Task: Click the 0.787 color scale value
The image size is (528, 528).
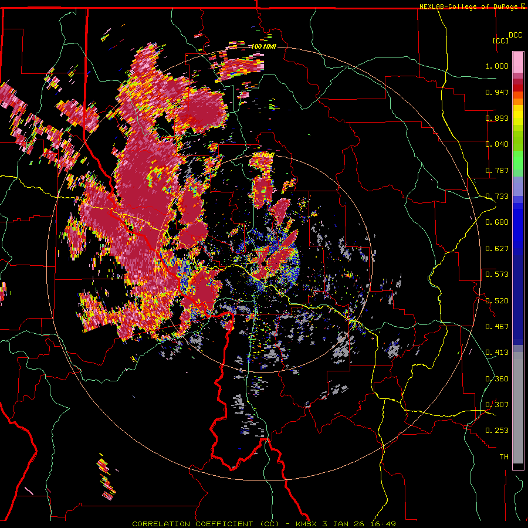Action: pyautogui.click(x=497, y=170)
